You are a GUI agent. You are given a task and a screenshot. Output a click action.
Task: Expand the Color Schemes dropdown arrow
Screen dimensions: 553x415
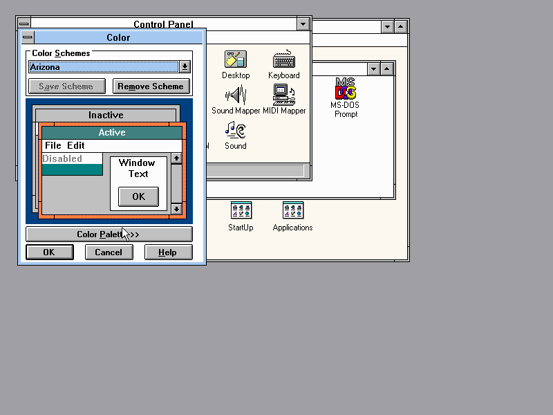185,67
